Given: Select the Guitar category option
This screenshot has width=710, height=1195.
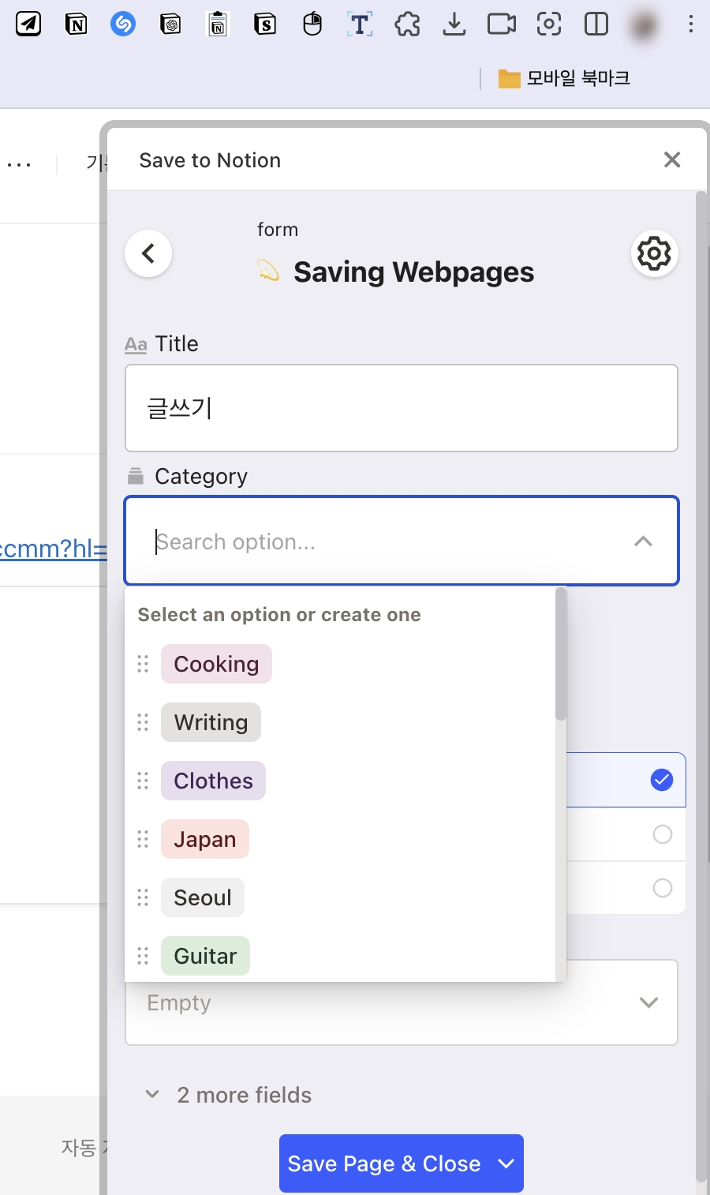Looking at the screenshot, I should point(205,956).
